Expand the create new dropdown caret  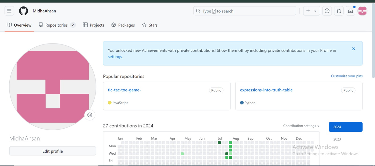pyautogui.click(x=315, y=11)
